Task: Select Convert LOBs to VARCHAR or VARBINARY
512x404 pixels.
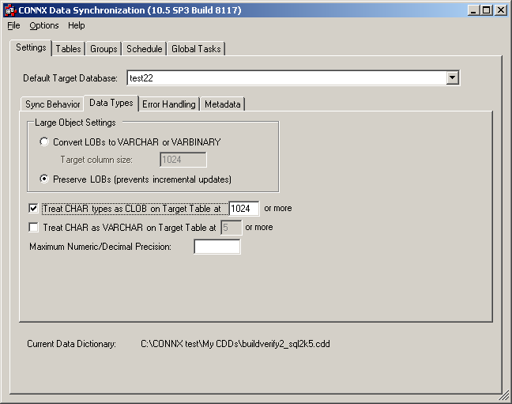Action: click(44, 142)
